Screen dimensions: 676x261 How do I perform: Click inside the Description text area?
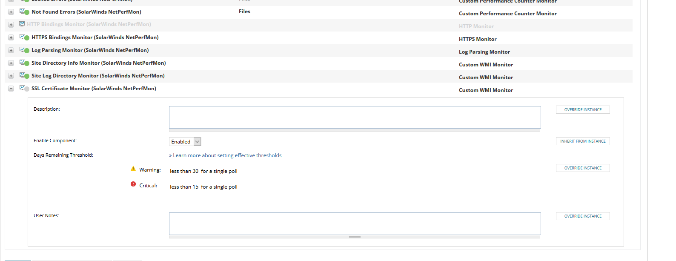(x=355, y=117)
